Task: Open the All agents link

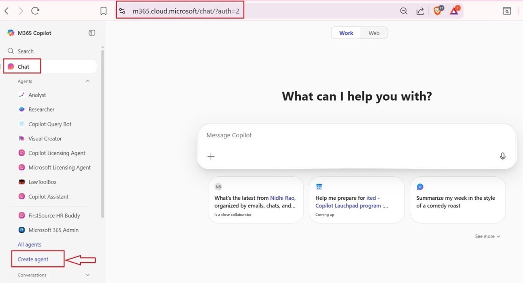Action: coord(30,244)
